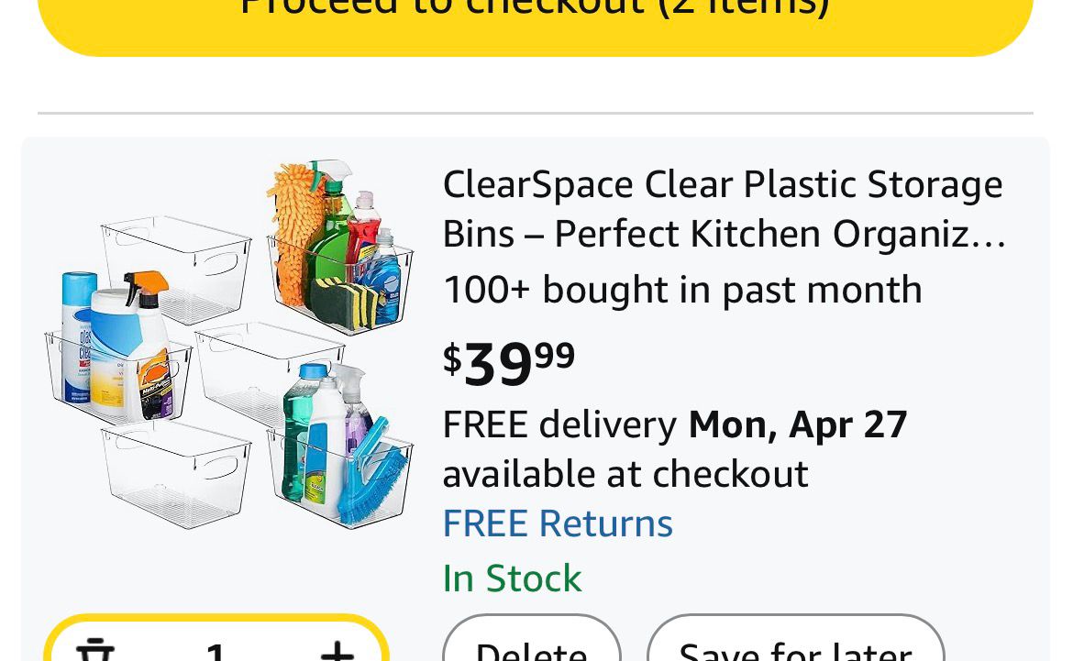
Task: Tap the In Stock status label
Action: point(512,578)
